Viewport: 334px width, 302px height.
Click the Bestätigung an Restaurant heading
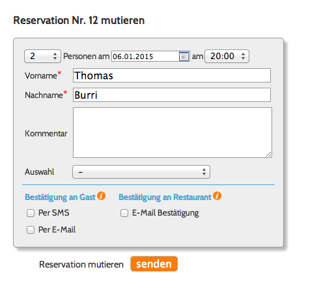[165, 197]
